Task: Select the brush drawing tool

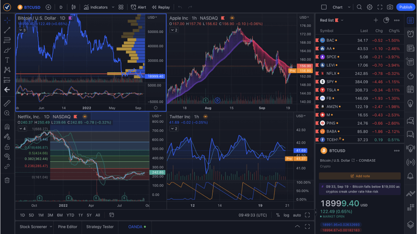Action: coord(7,50)
